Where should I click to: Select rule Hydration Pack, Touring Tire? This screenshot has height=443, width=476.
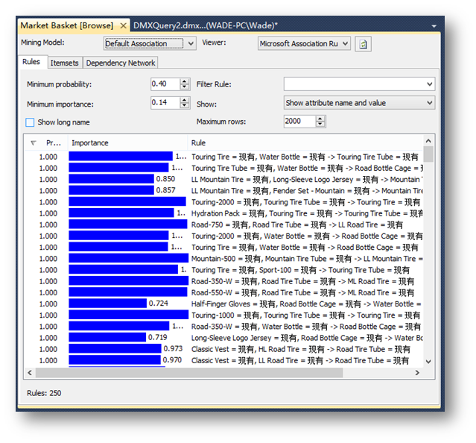click(225, 213)
